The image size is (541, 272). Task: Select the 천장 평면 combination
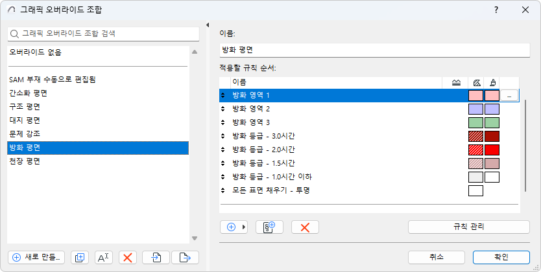25,161
